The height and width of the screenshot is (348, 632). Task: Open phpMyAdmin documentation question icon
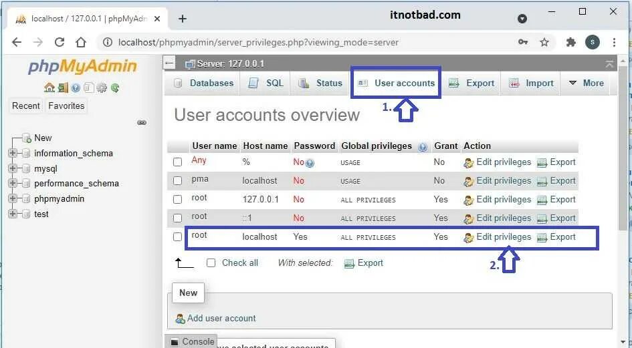point(76,88)
